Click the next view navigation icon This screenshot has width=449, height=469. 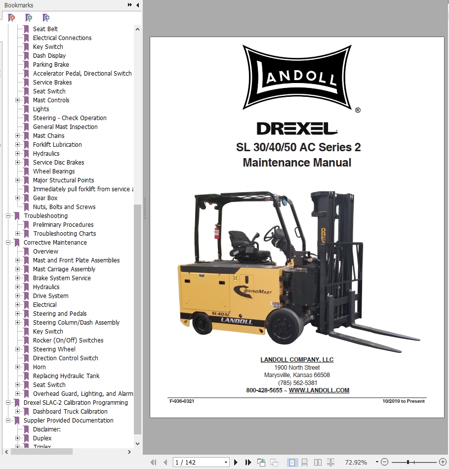(274, 463)
